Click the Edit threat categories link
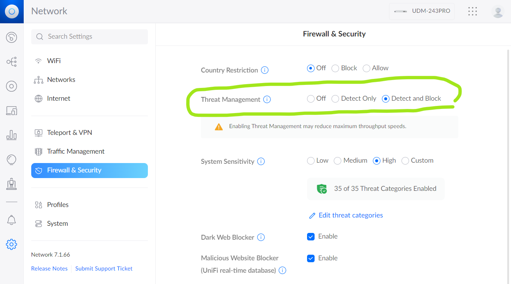This screenshot has height=284, width=511. 350,215
